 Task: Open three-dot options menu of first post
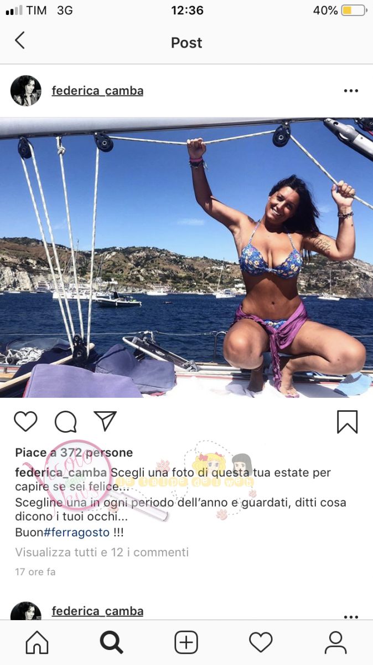point(351,91)
